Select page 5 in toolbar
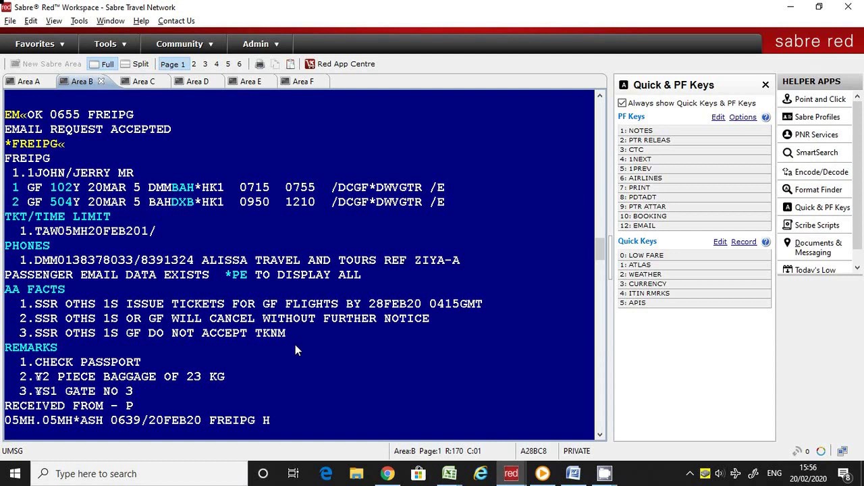This screenshot has height=486, width=864. click(228, 64)
